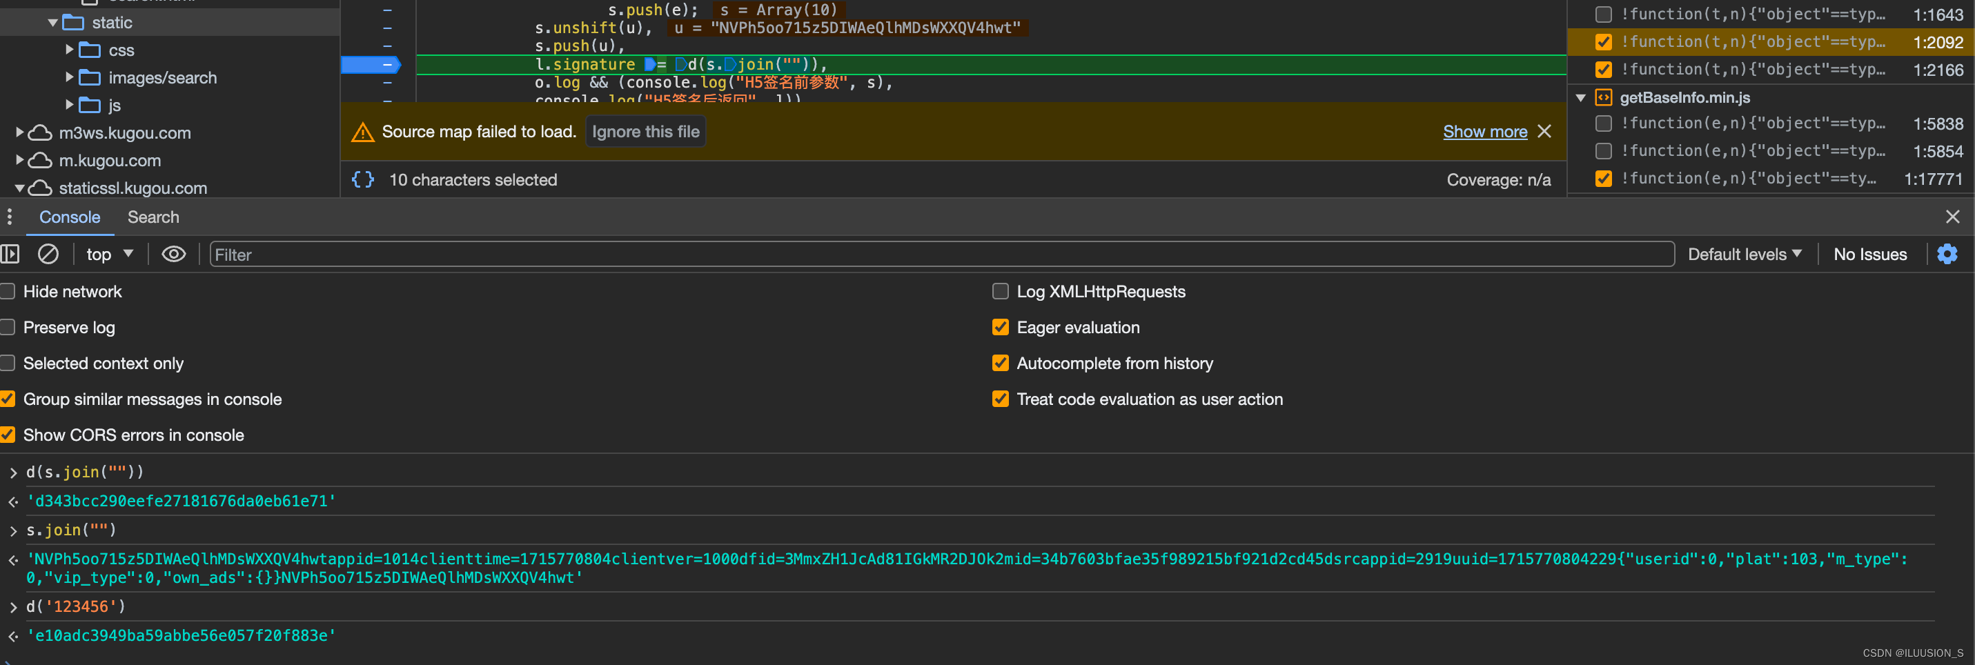Image resolution: width=1975 pixels, height=665 pixels.
Task: Switch to the Console tab
Action: [x=70, y=217]
